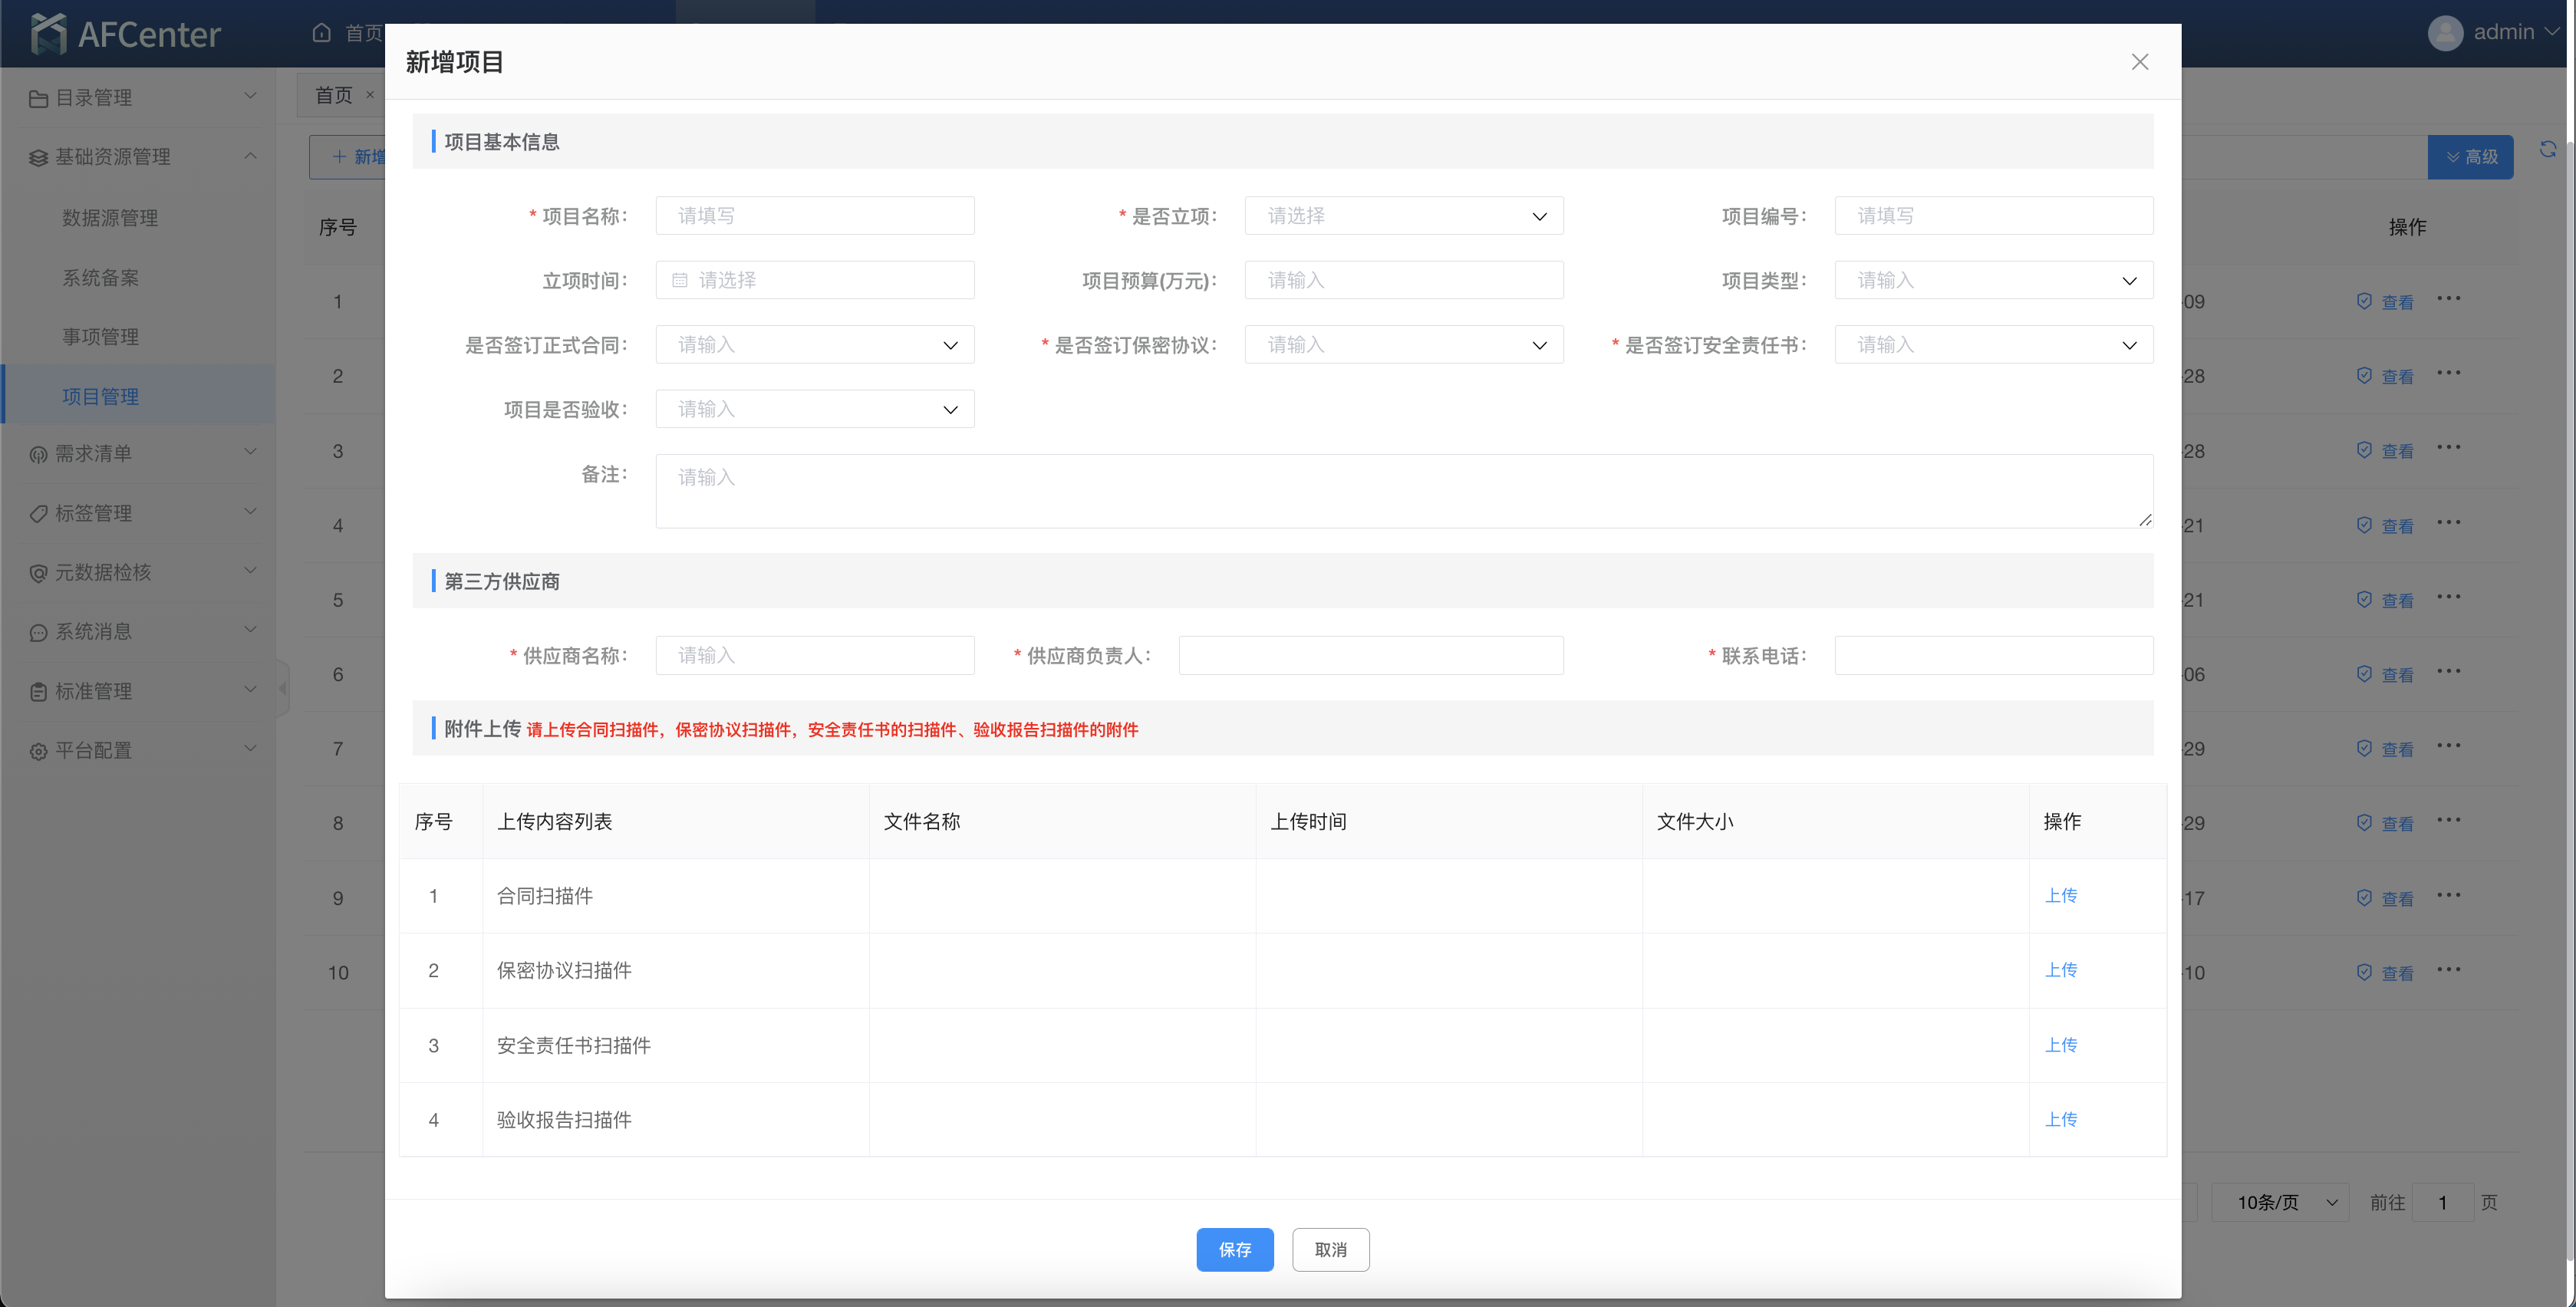Screen dimensions: 2576x1307
Task: Click the chat bubble icon of 系统消息
Action: click(x=38, y=632)
